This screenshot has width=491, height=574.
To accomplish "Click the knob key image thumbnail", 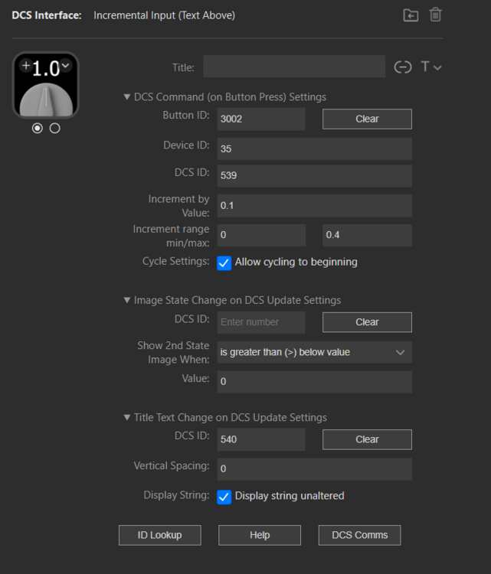I will point(46,85).
